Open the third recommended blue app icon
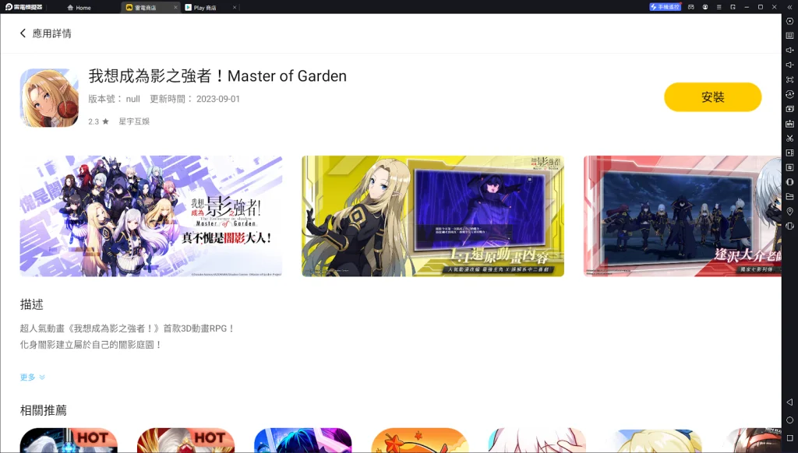The width and height of the screenshot is (798, 453). click(303, 441)
